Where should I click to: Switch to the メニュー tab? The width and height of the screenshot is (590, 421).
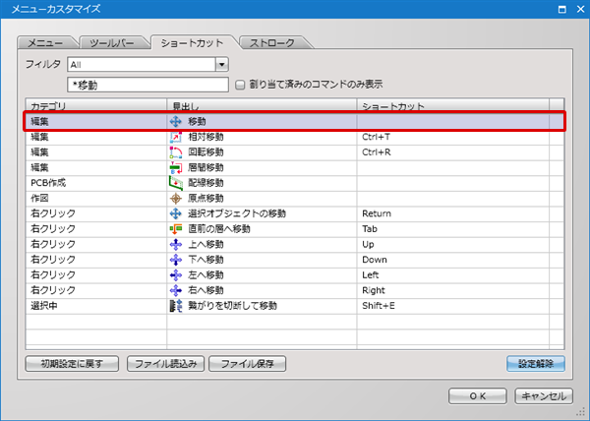45,43
